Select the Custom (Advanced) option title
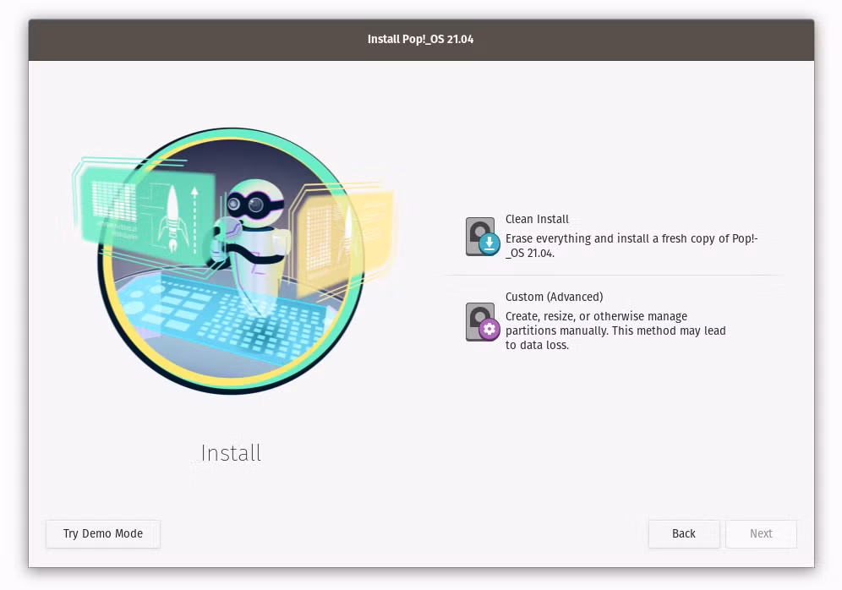 [554, 297]
